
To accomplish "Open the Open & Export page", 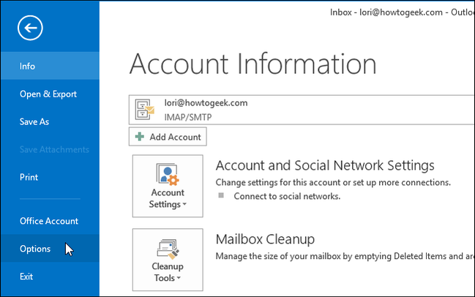I will click(x=50, y=94).
